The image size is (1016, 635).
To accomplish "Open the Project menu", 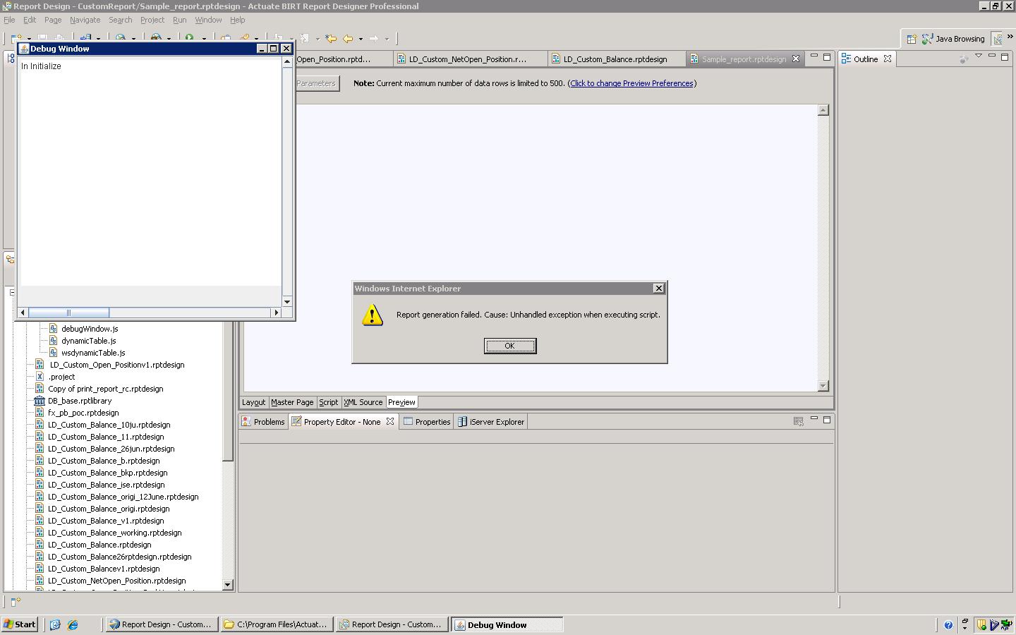I will [152, 20].
